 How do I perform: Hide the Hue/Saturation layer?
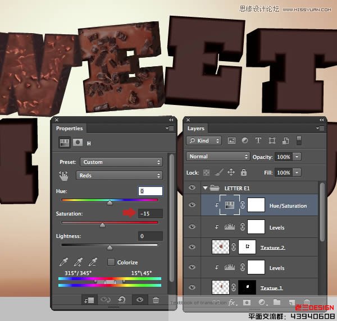click(192, 205)
